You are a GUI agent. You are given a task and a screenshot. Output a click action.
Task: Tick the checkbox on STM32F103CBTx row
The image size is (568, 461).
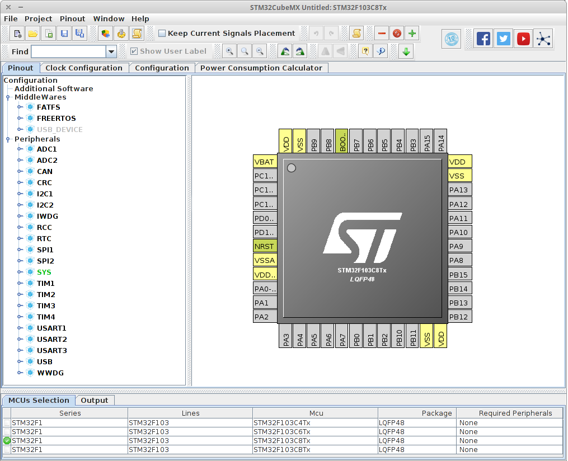coord(7,449)
